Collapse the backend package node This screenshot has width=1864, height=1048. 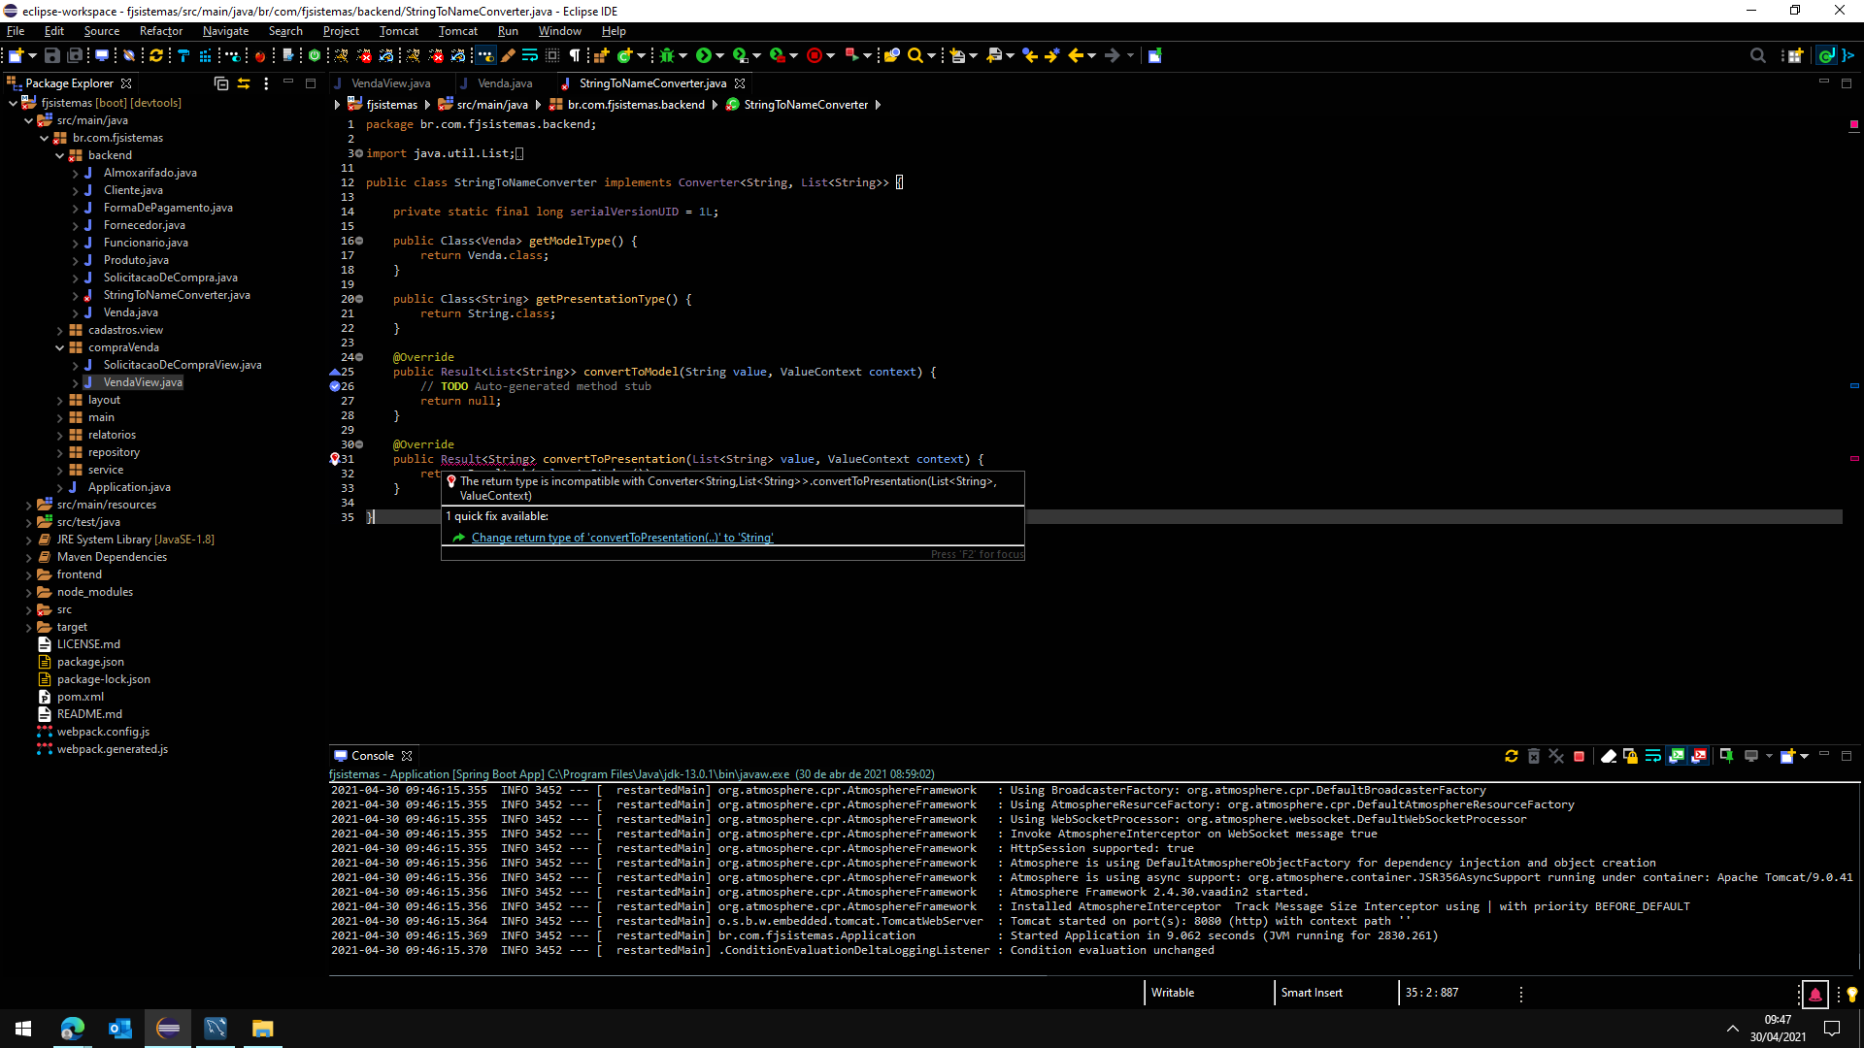pyautogui.click(x=59, y=155)
